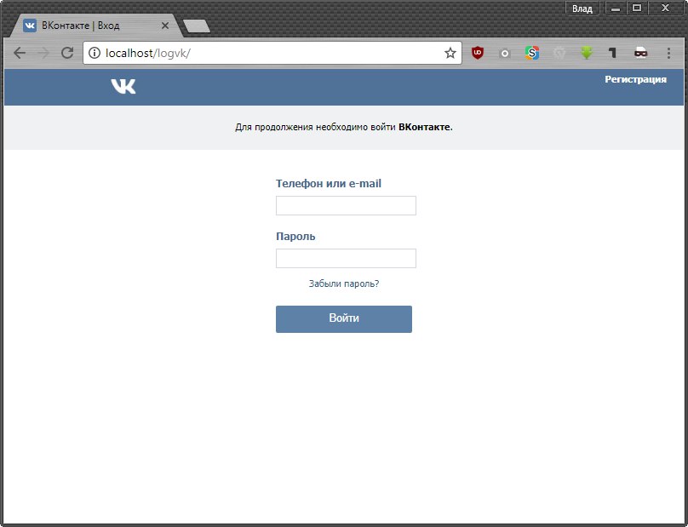Open a new browser tab
Image resolution: width=688 pixels, height=527 pixels.
click(x=197, y=26)
